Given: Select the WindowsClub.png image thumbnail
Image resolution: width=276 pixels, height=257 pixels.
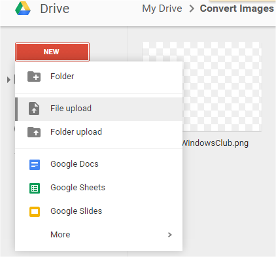Looking at the screenshot, I should point(202,86).
